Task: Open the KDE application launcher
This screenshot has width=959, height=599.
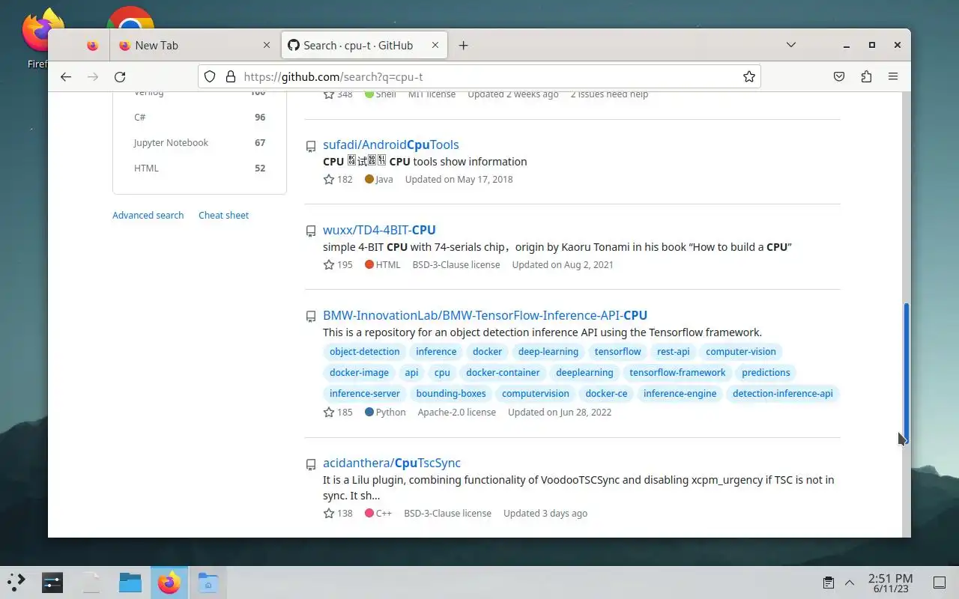Action: pos(16,582)
